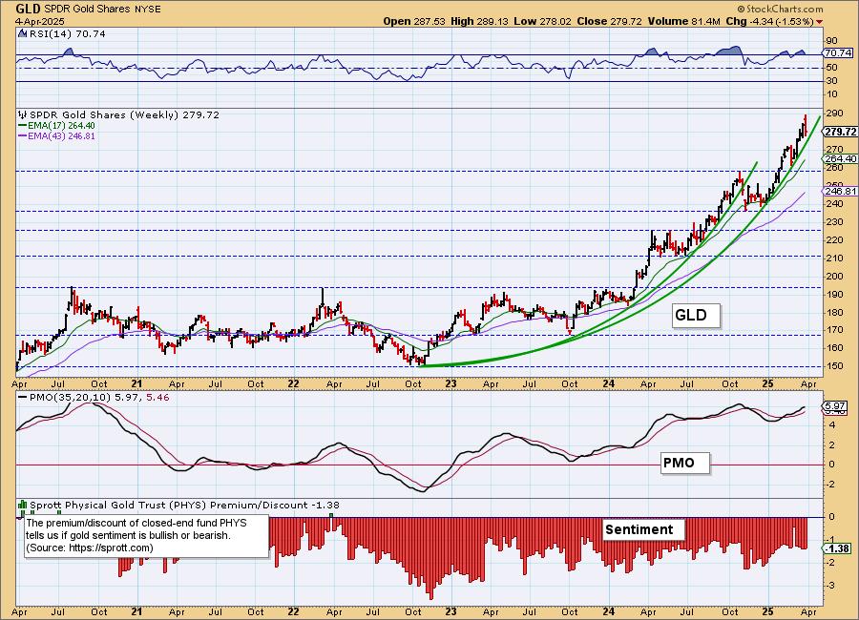Click the SPDR Gold Shares NYSE title
The height and width of the screenshot is (620, 859).
point(104,10)
